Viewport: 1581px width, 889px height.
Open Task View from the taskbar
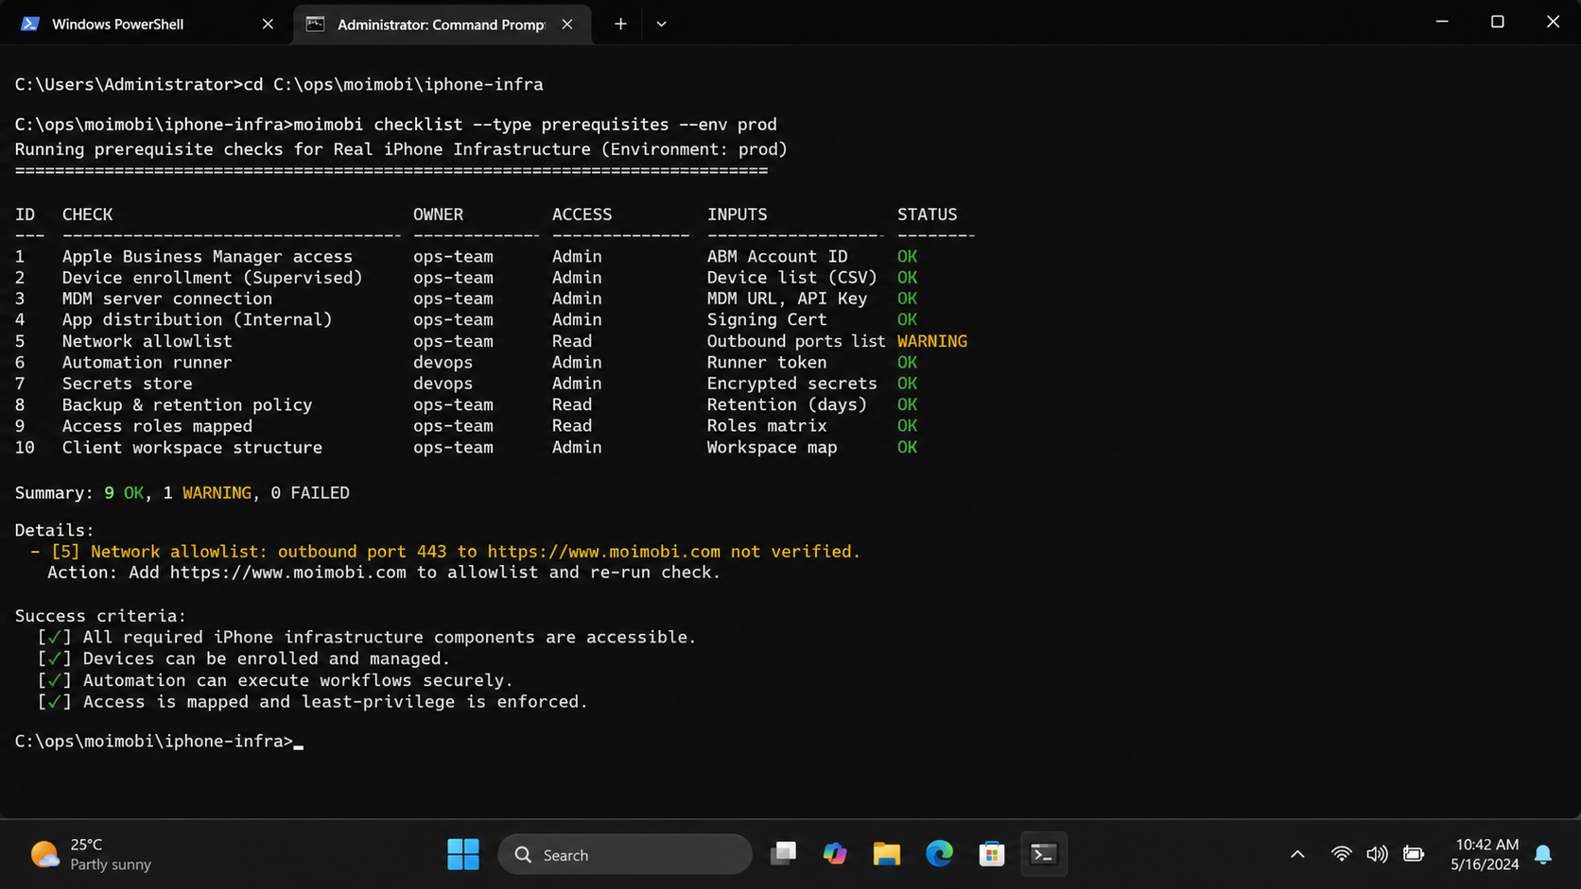(x=783, y=854)
